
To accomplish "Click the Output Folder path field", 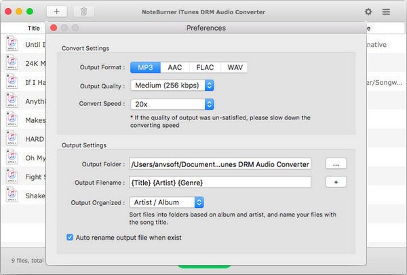I will pos(220,164).
